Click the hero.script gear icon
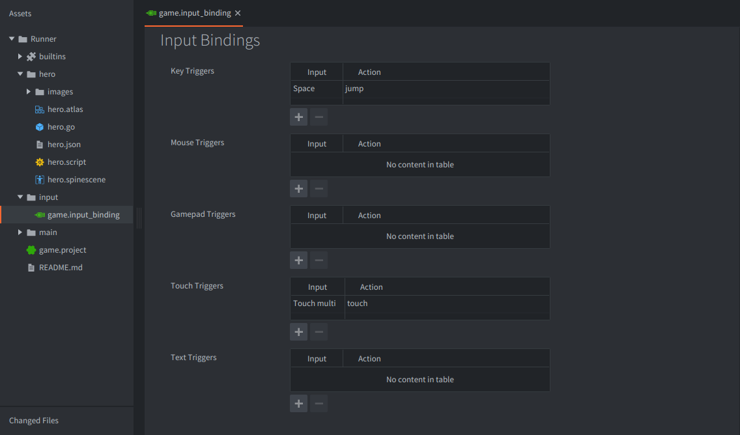The width and height of the screenshot is (740, 435). (39, 161)
